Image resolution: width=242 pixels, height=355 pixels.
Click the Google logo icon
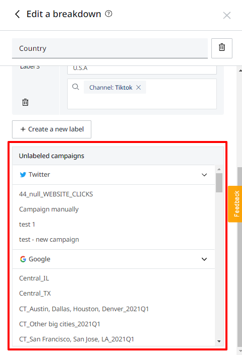click(23, 259)
